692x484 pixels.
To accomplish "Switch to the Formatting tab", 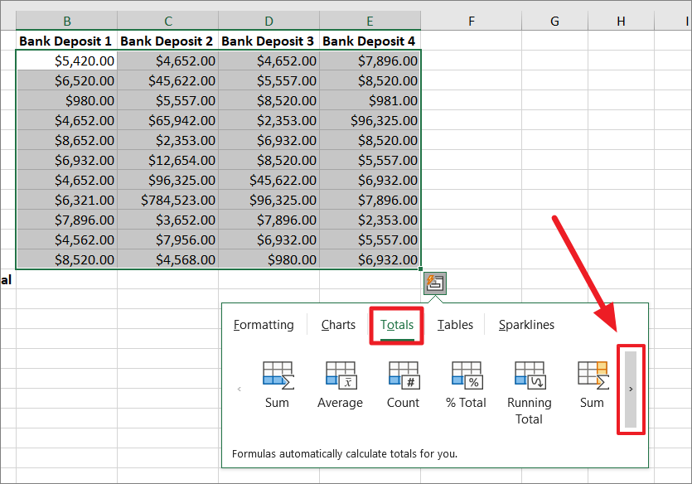I will click(264, 325).
